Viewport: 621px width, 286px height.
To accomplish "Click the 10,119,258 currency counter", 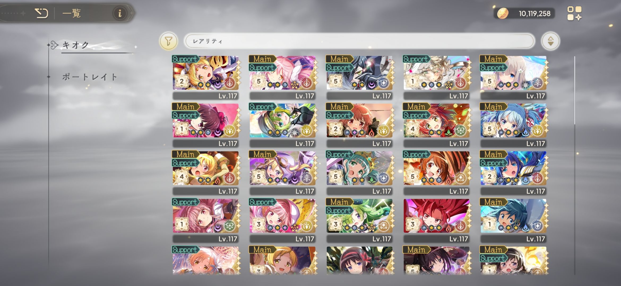I will (x=534, y=14).
